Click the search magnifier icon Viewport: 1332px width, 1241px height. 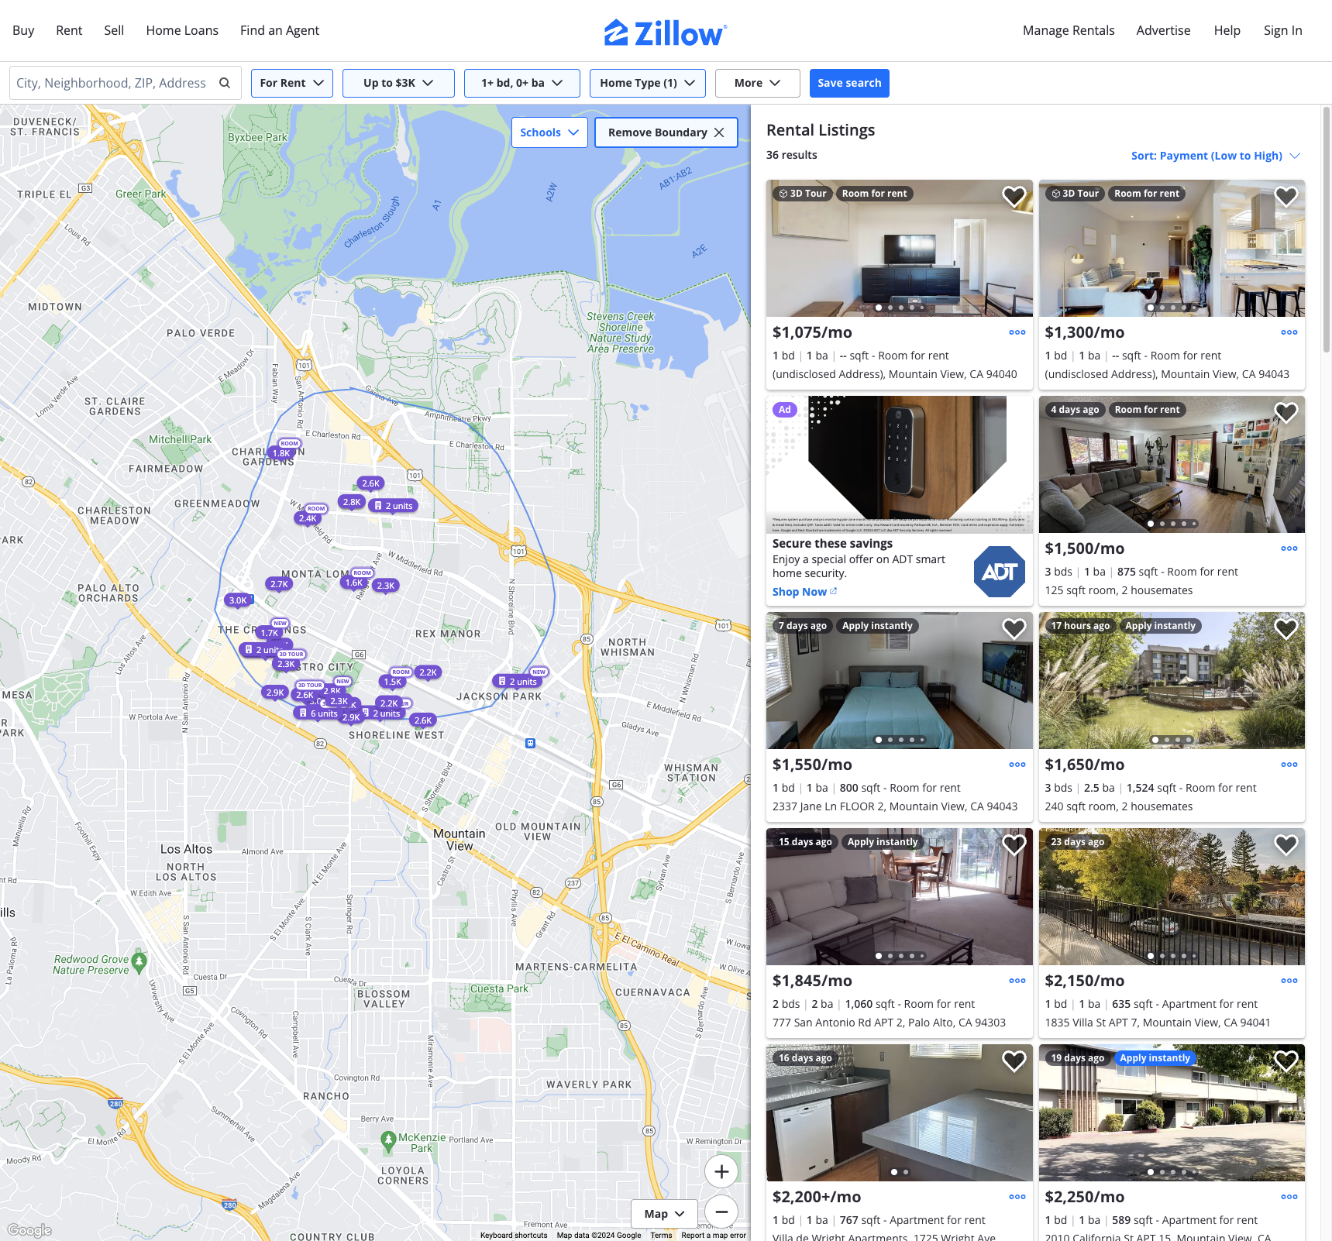[x=225, y=83]
